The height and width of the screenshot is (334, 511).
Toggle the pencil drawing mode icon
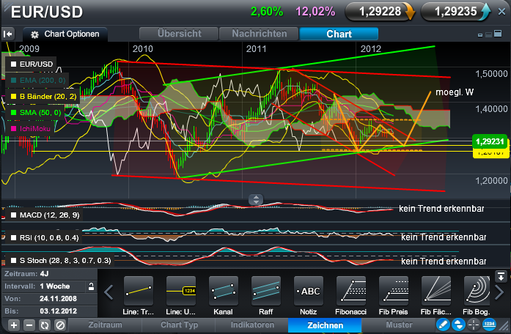click(x=444, y=324)
